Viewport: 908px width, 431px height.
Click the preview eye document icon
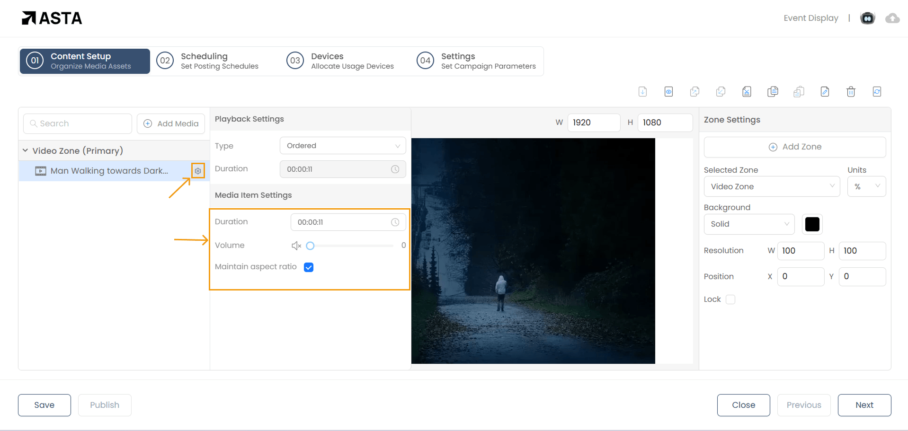click(668, 92)
